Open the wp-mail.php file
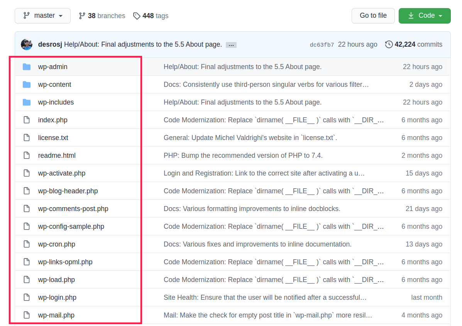Screen dimensions: 462x326 click(56, 315)
